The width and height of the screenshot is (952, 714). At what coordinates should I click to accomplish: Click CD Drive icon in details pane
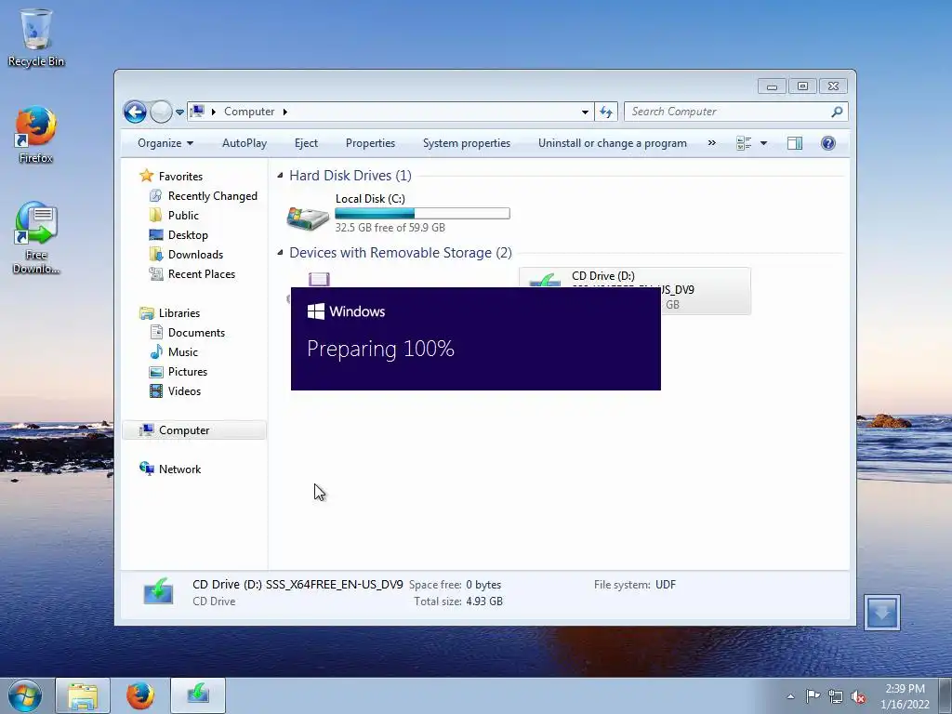[x=158, y=592]
